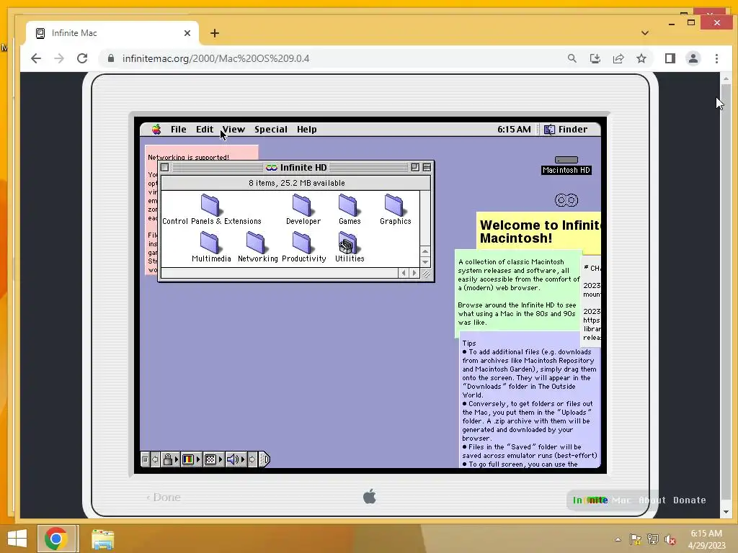Click Control Strip right scroll arrow

pos(252,459)
